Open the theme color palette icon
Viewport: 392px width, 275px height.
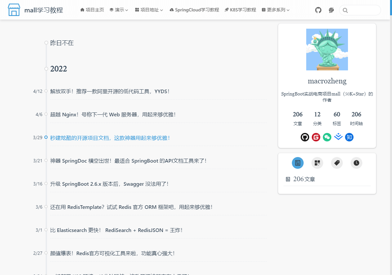331,10
